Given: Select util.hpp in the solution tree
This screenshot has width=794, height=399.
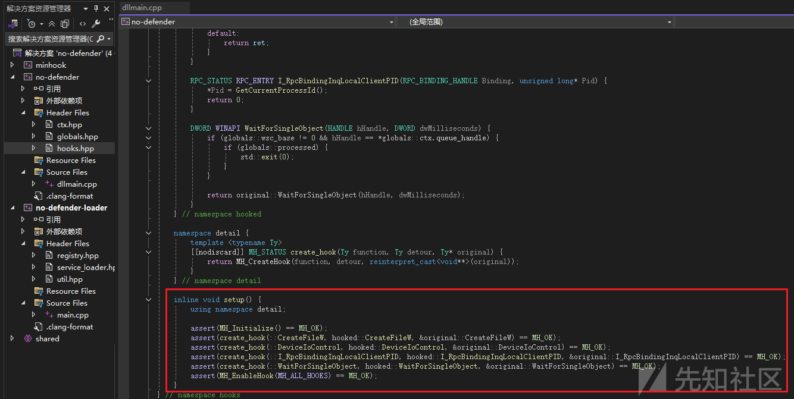Looking at the screenshot, I should (x=70, y=279).
